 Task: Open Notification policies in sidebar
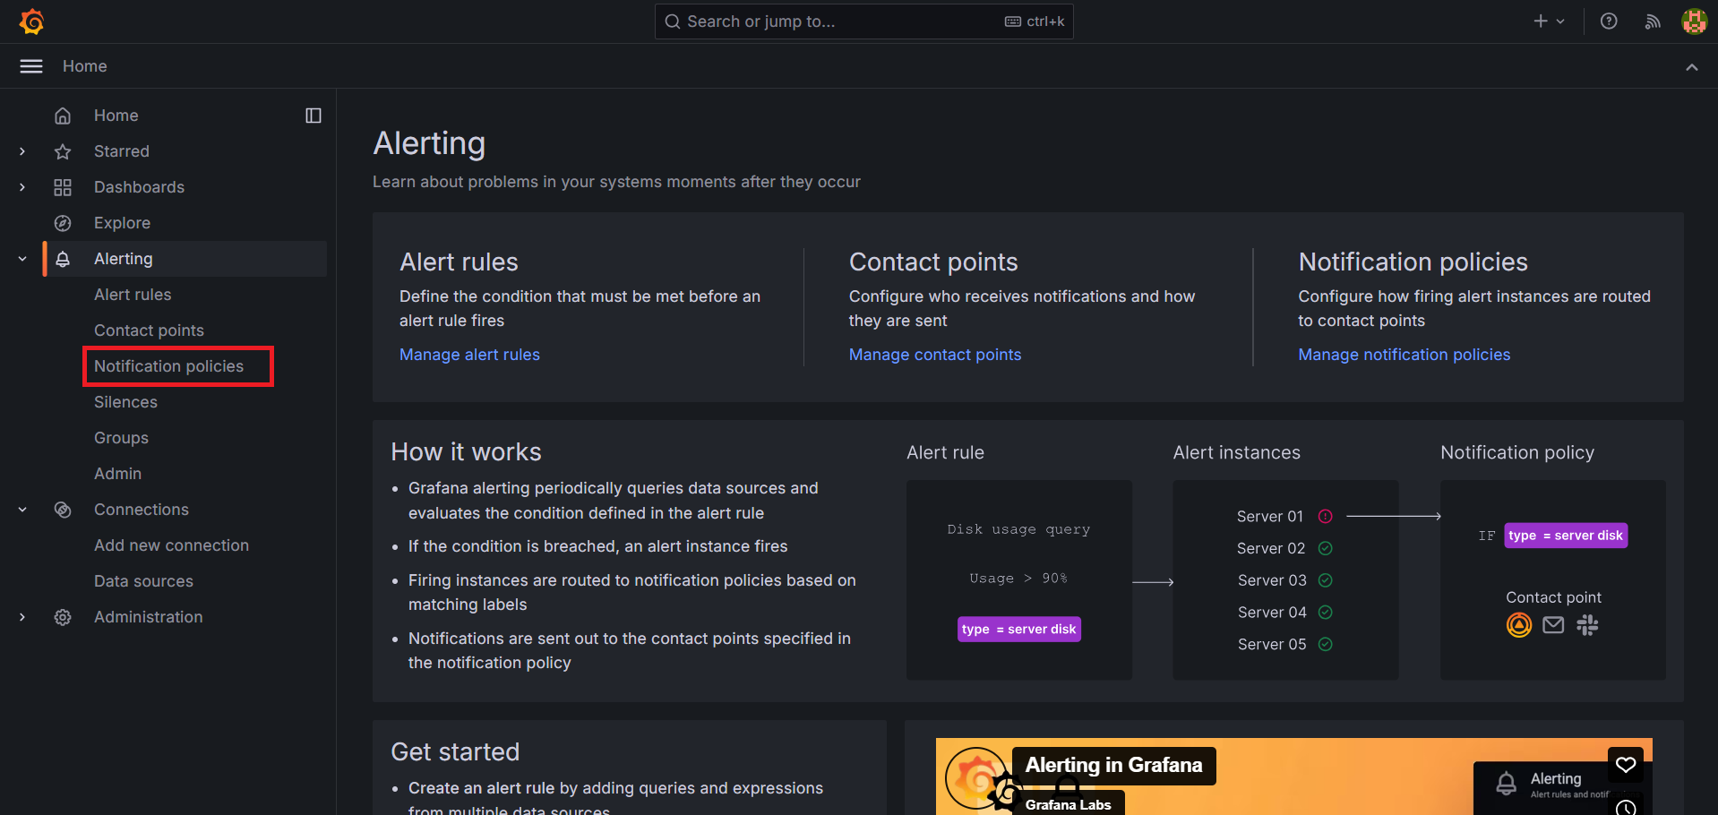(x=168, y=366)
